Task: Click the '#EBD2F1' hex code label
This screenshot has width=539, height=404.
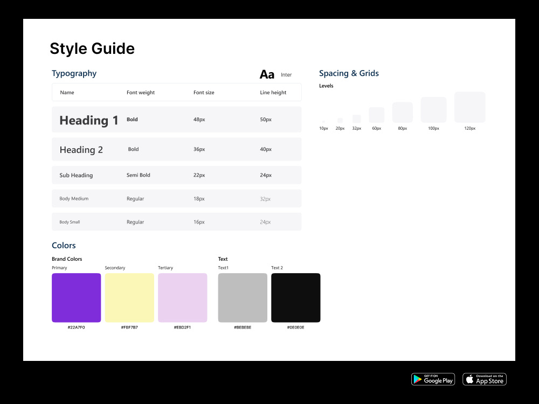Action: pyautogui.click(x=183, y=328)
